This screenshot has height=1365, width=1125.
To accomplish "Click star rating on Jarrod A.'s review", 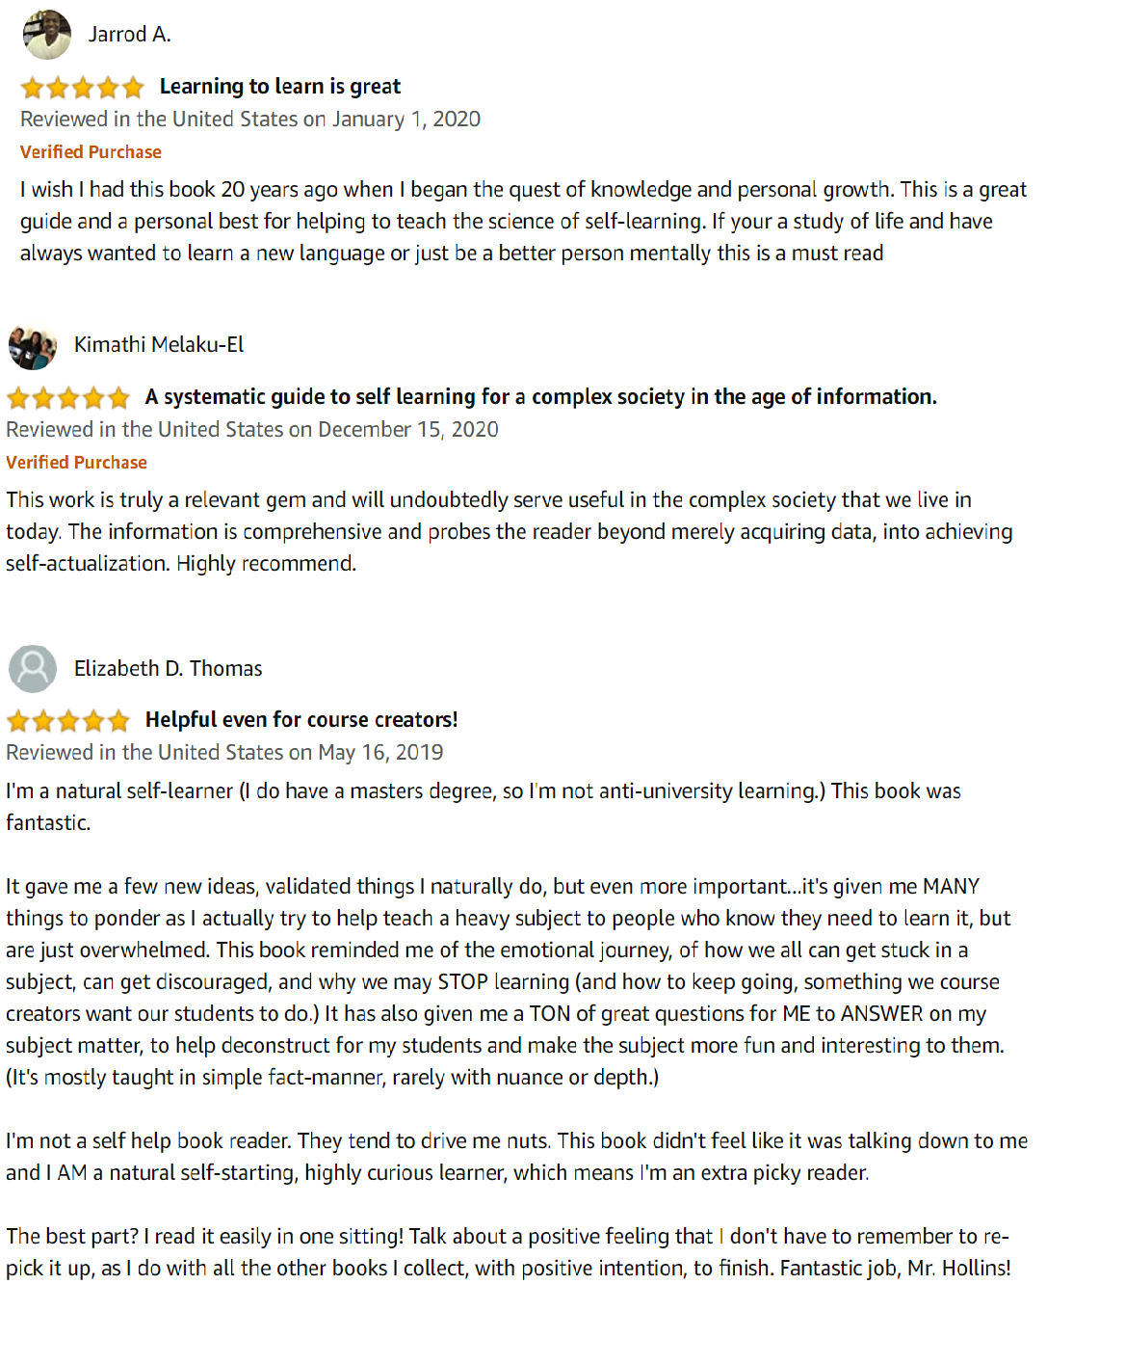I will (82, 88).
